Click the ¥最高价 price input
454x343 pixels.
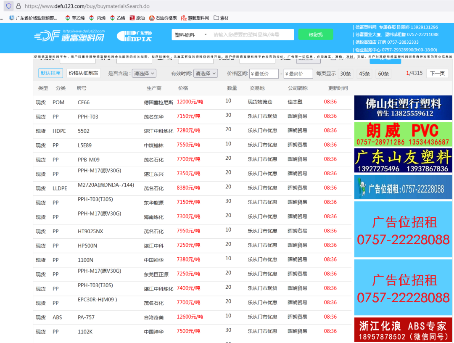[x=298, y=74]
